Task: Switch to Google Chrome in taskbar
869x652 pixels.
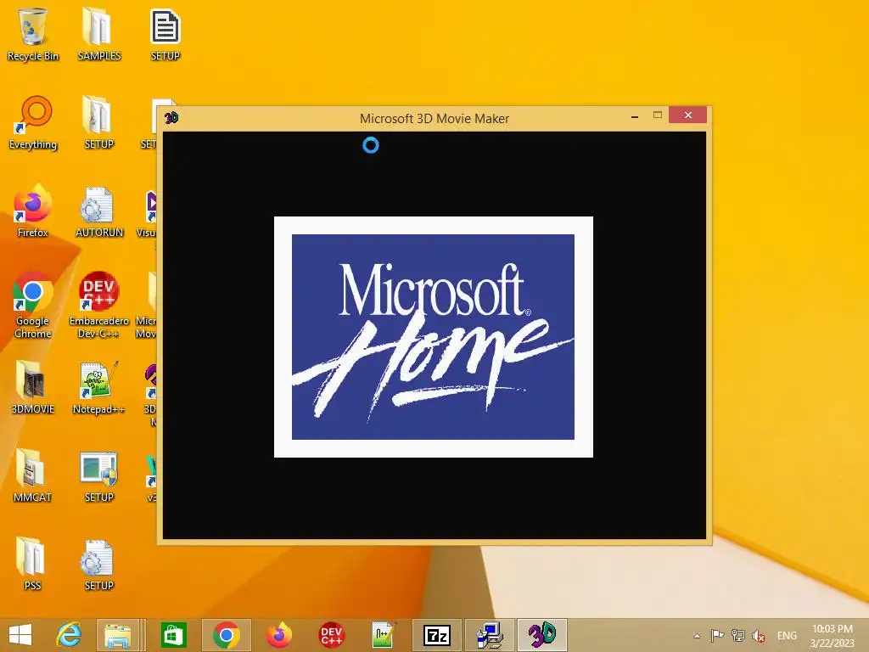Action: click(226, 635)
